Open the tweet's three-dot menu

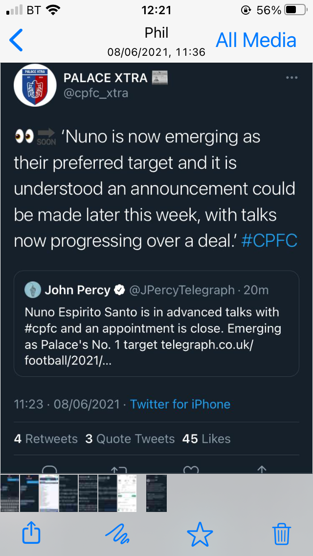click(291, 78)
